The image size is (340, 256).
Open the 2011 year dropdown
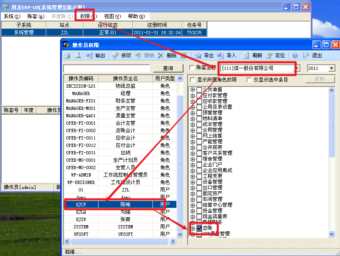(x=331, y=68)
